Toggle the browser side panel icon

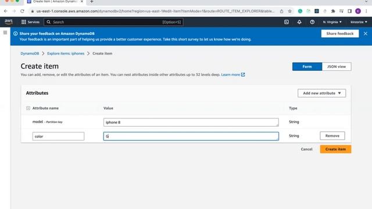point(350,11)
